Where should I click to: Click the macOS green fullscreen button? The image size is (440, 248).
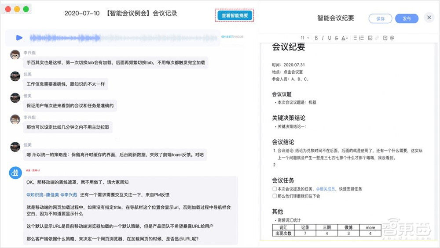[26, 9]
